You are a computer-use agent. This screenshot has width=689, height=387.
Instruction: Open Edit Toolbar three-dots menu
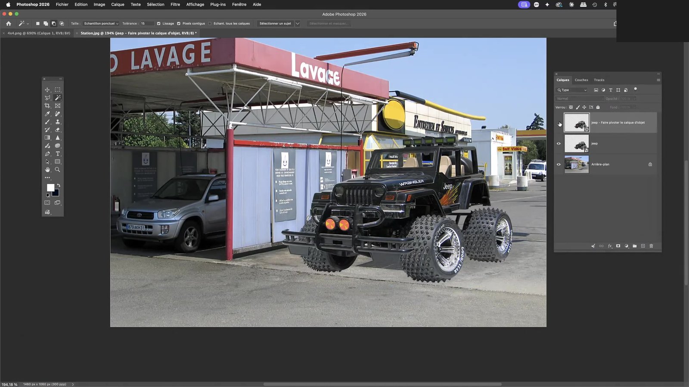point(47,178)
